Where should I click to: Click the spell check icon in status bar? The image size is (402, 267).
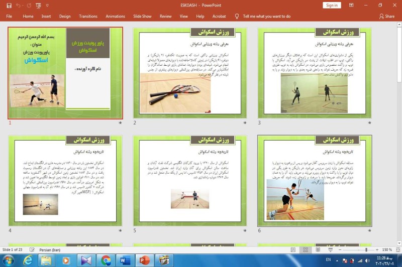point(32,249)
